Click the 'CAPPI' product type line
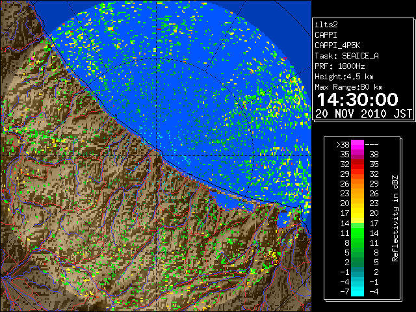 pyautogui.click(x=326, y=35)
